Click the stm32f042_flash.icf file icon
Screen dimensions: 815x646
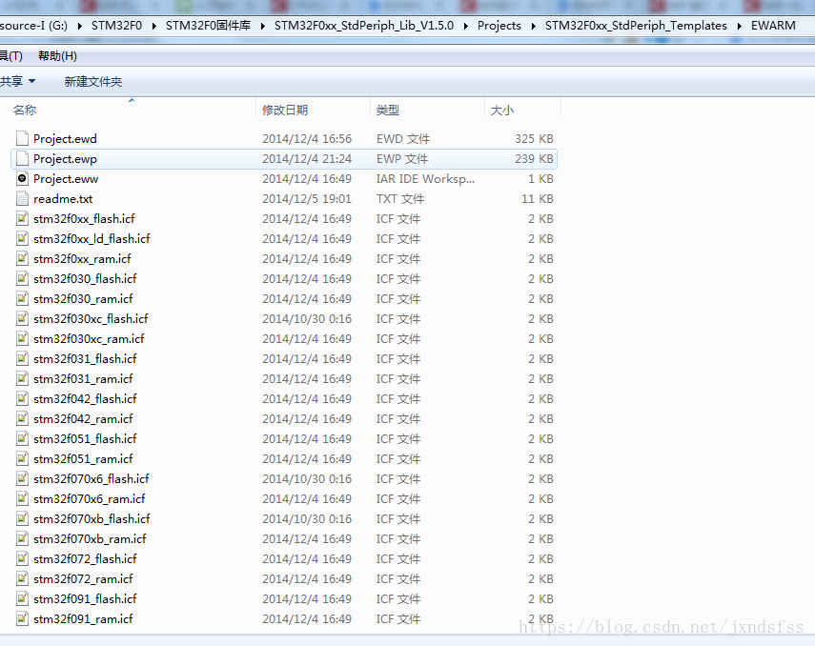click(x=22, y=398)
